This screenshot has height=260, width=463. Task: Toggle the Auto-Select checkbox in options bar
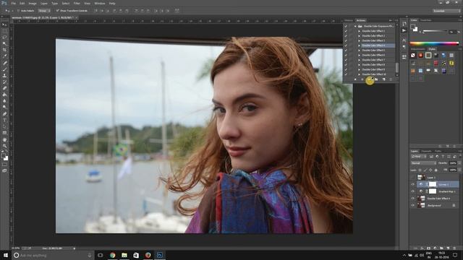pyautogui.click(x=18, y=11)
